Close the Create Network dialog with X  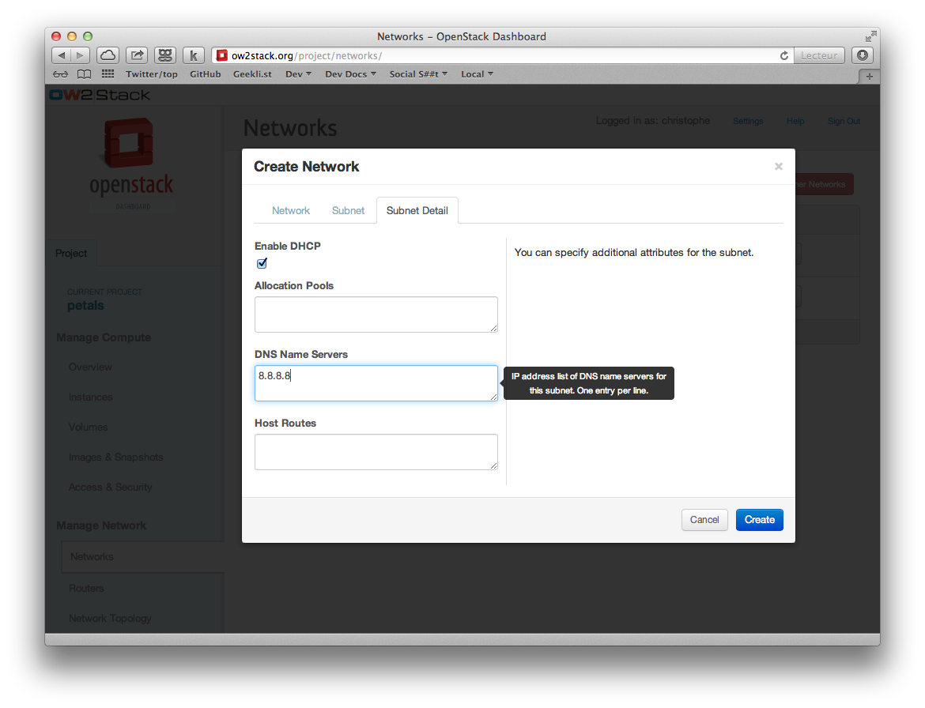point(779,166)
